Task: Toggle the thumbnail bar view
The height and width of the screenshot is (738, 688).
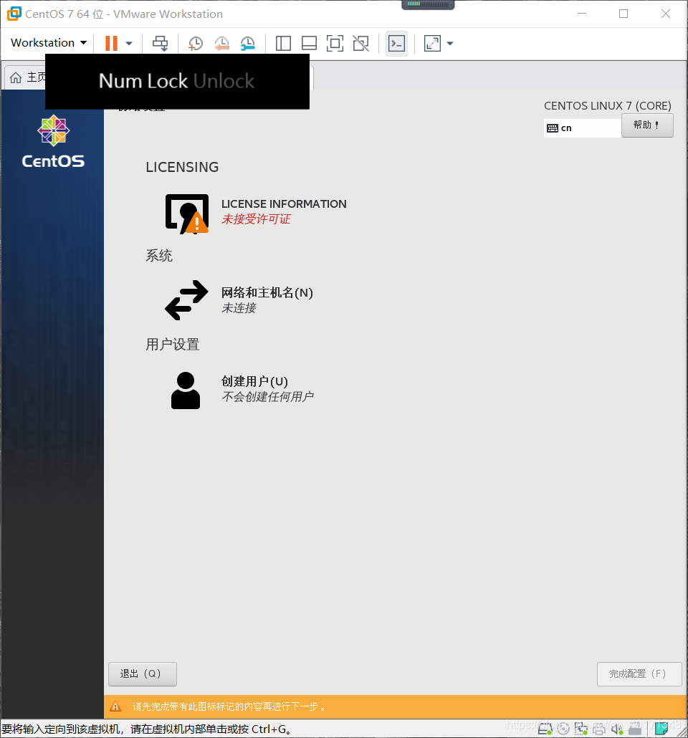Action: click(x=309, y=43)
